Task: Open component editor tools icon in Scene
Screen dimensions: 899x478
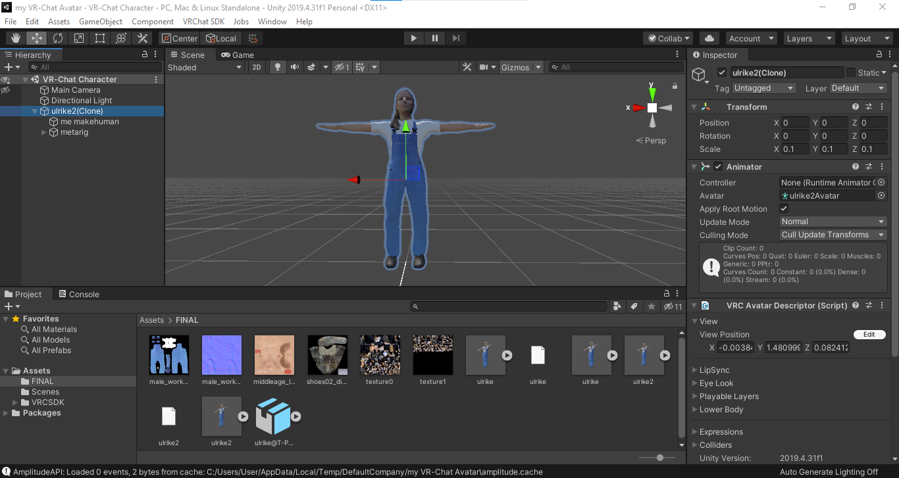Action: click(467, 67)
